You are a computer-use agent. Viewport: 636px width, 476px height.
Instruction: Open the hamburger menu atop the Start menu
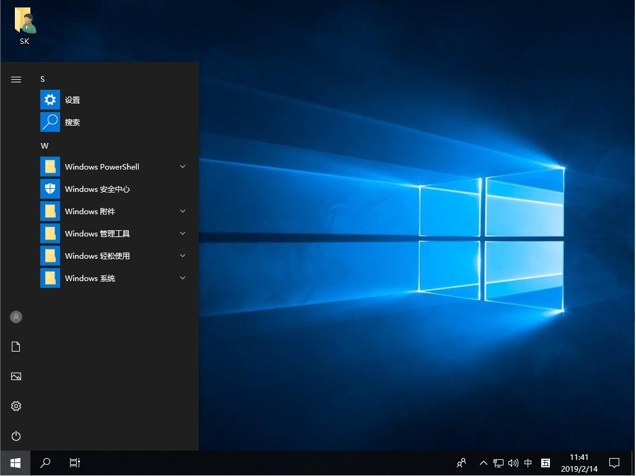pos(15,79)
